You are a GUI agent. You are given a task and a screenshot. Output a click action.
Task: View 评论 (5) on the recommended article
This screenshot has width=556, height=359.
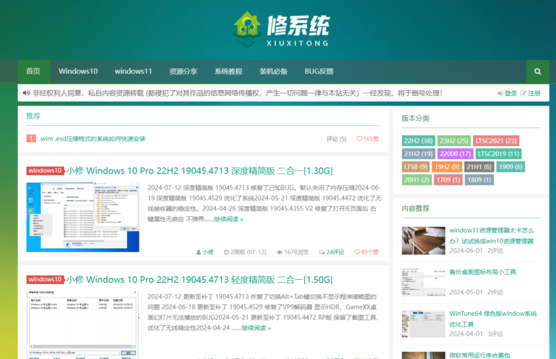[x=336, y=139]
